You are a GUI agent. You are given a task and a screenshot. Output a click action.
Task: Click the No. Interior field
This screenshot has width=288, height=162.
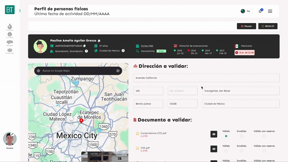(183, 91)
